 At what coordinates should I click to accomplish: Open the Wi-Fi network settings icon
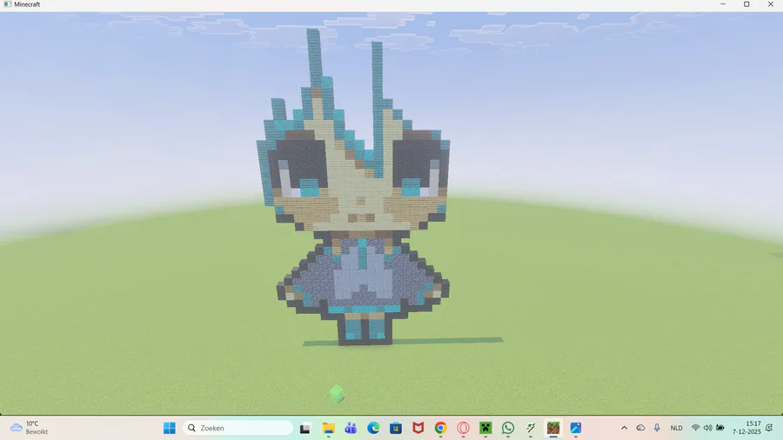tap(695, 428)
